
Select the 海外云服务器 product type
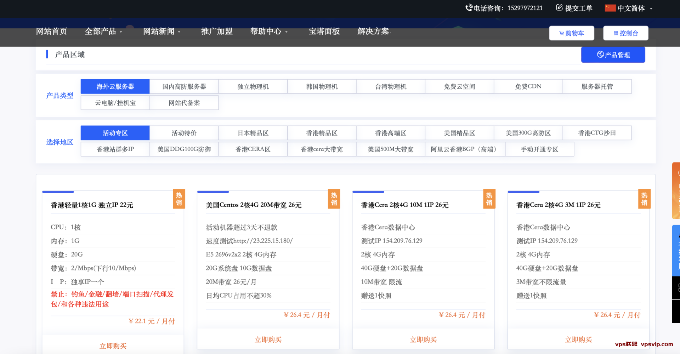(x=115, y=86)
